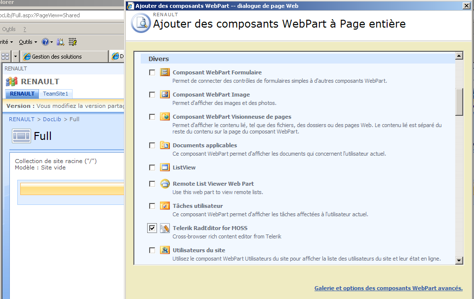Image resolution: width=474 pixels, height=299 pixels.
Task: Click the Tâches utilisateur icon
Action: [x=165, y=206]
